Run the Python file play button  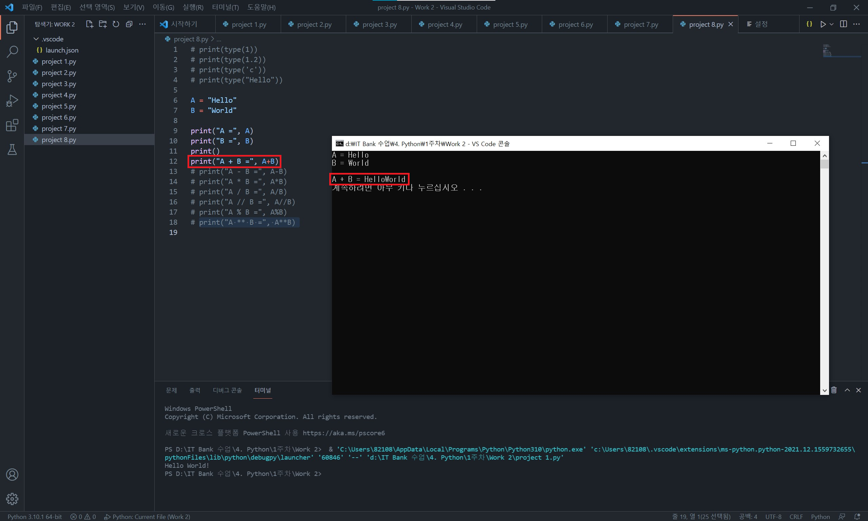823,24
